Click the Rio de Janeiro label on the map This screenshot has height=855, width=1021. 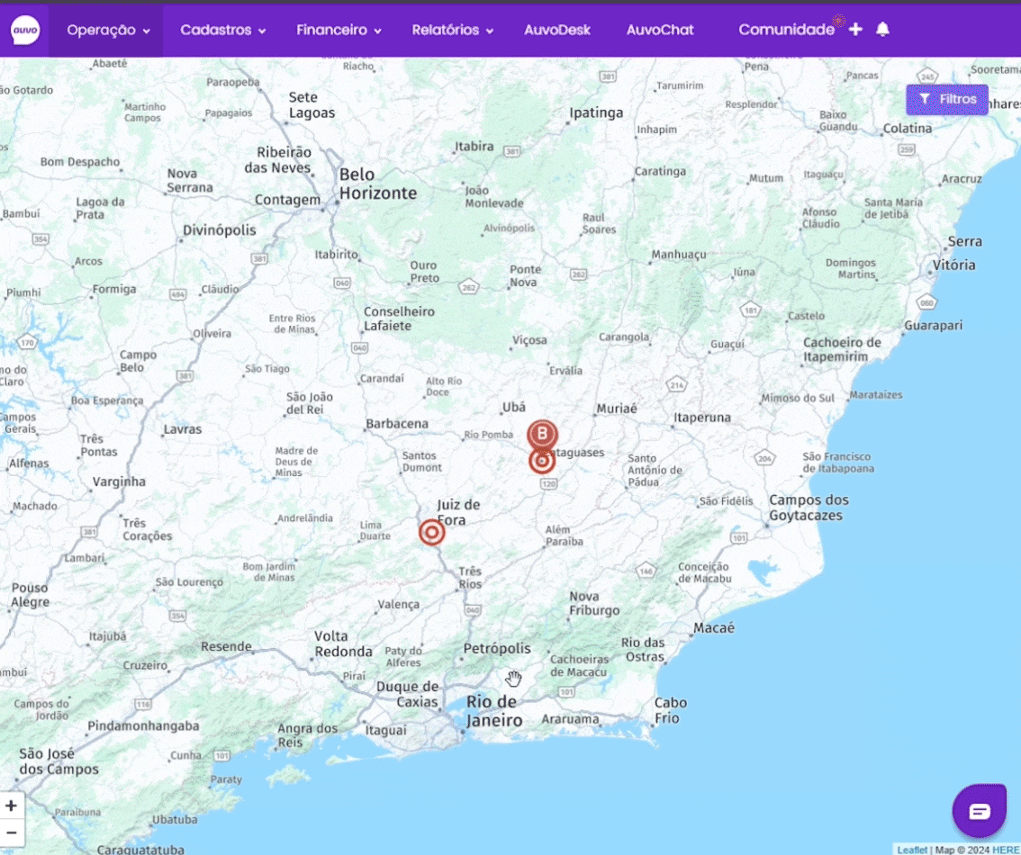tap(493, 711)
